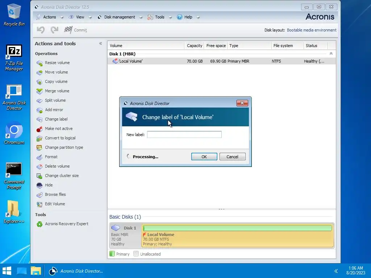Open the Windows Start button
The image size is (371, 278).
click(x=7, y=271)
